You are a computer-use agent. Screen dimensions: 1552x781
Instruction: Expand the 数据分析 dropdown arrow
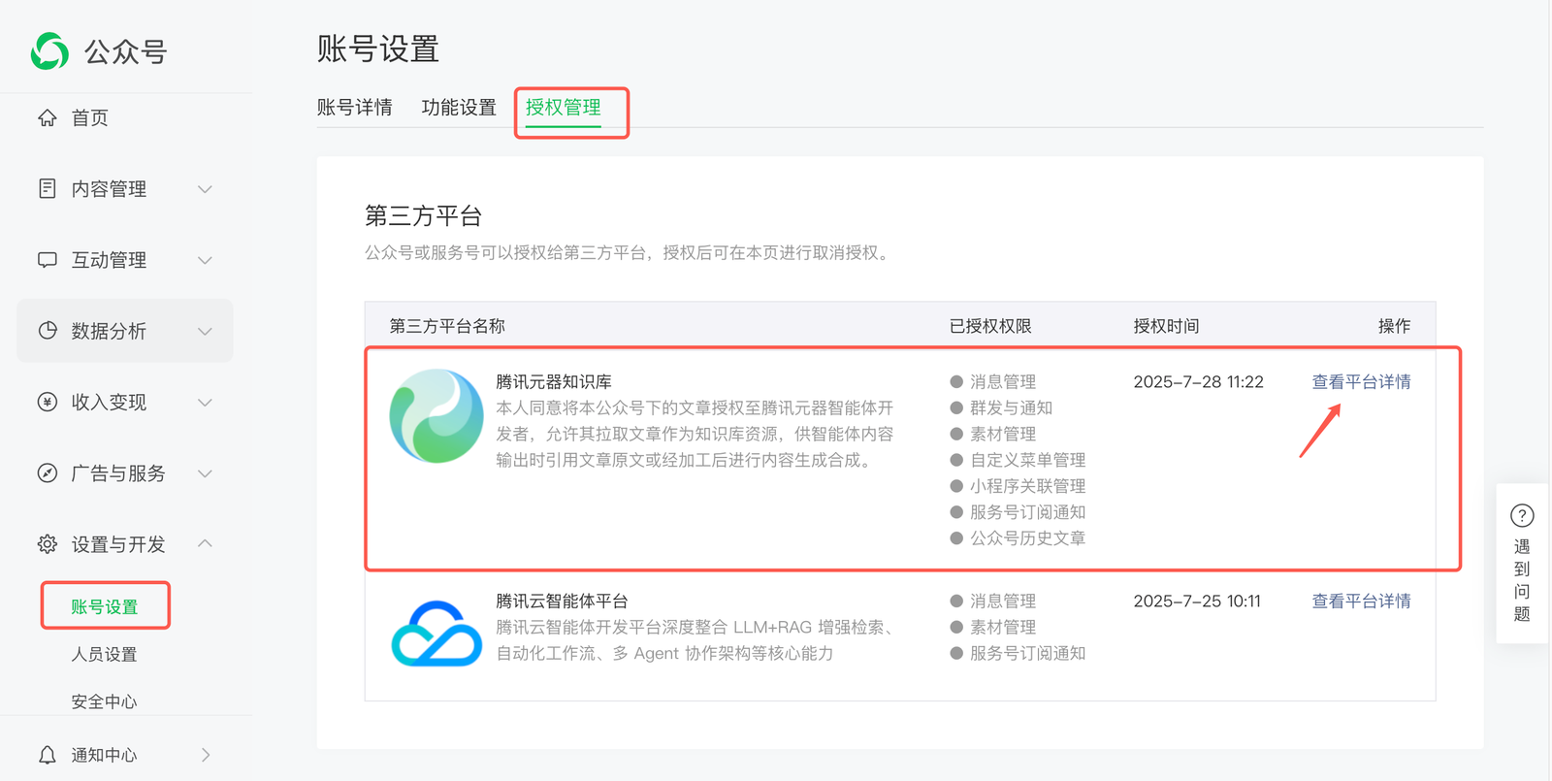tap(205, 332)
